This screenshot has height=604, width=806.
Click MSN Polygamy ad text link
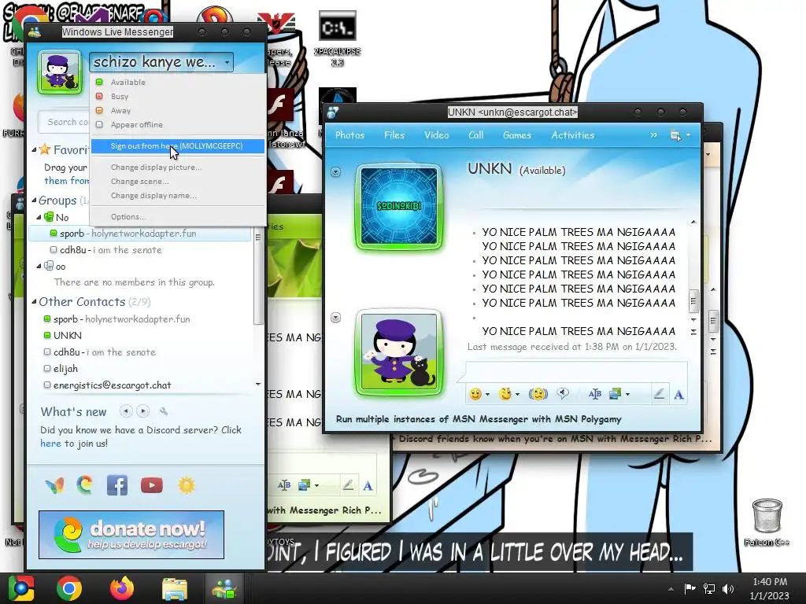479,419
